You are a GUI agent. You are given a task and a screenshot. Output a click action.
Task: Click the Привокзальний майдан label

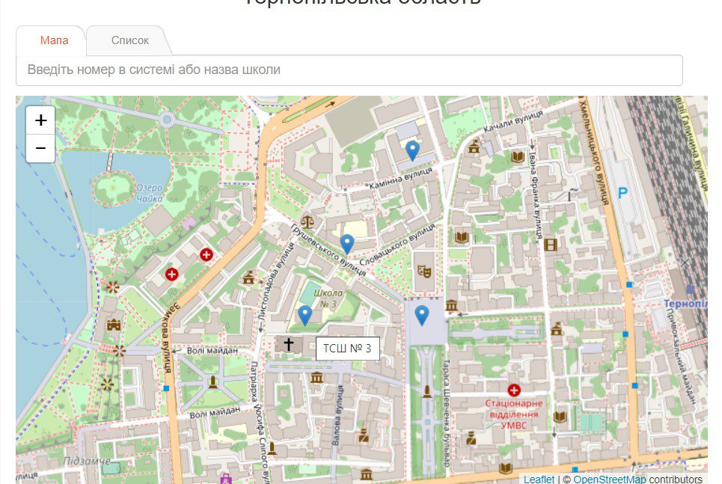pyautogui.click(x=681, y=357)
